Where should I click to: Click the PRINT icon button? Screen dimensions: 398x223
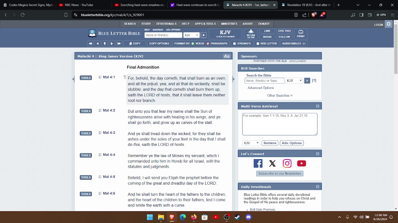click(301, 34)
